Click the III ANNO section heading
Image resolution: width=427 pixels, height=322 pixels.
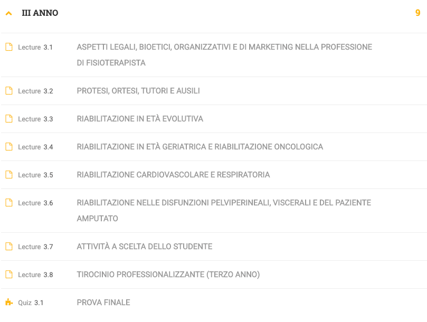click(x=40, y=13)
